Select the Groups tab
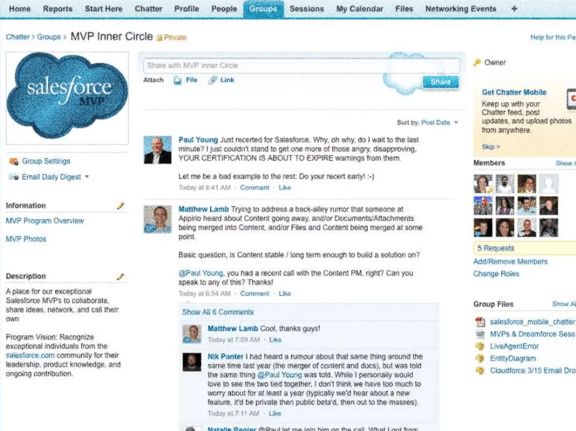 (x=263, y=9)
